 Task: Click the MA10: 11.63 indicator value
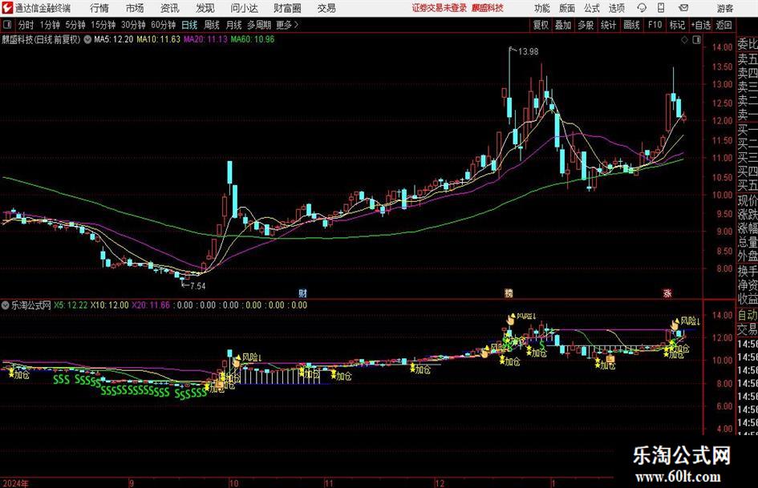[x=158, y=39]
